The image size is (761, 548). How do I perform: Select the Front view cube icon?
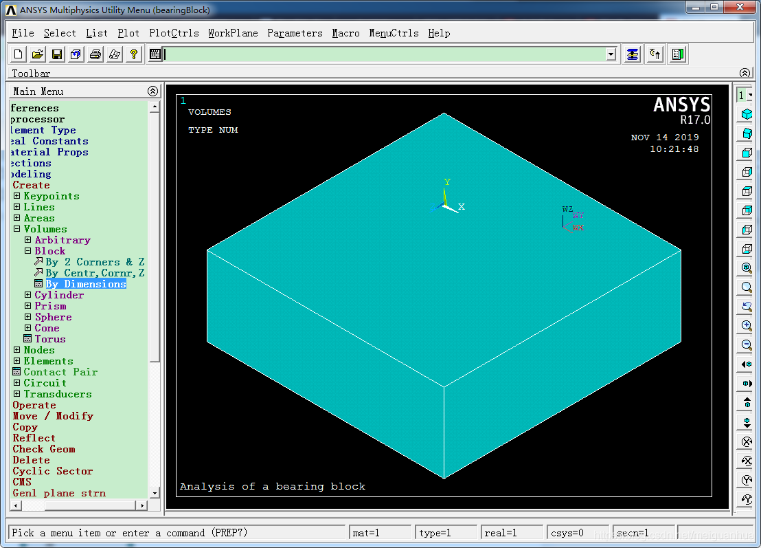747,153
